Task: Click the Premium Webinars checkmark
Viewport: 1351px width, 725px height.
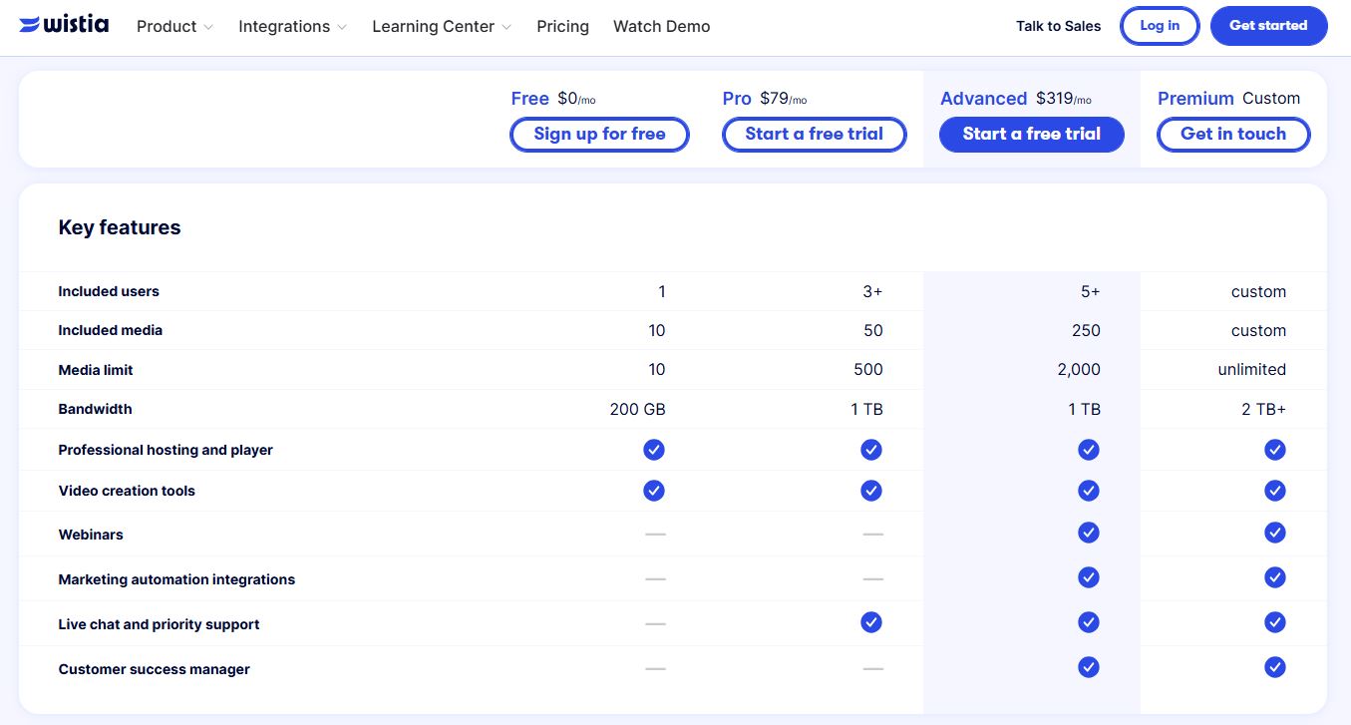Action: pos(1275,533)
